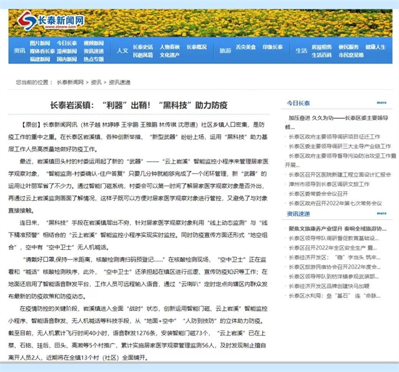Open 视频新闻 in the navigation bar
Screen dimensions: 399x372
pyautogui.click(x=94, y=43)
